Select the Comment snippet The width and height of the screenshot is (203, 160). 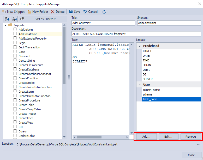[25, 56]
